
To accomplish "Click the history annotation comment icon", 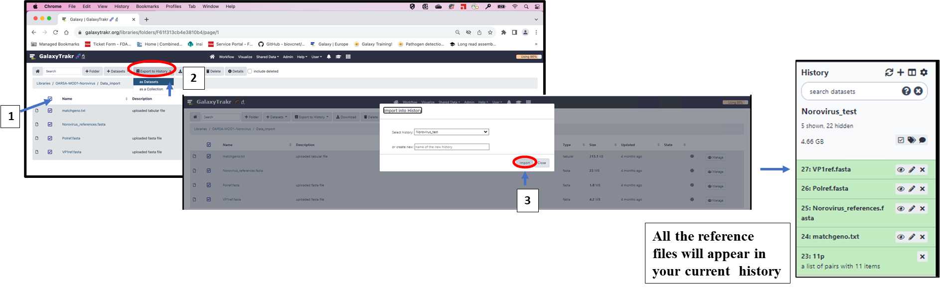I will click(923, 140).
